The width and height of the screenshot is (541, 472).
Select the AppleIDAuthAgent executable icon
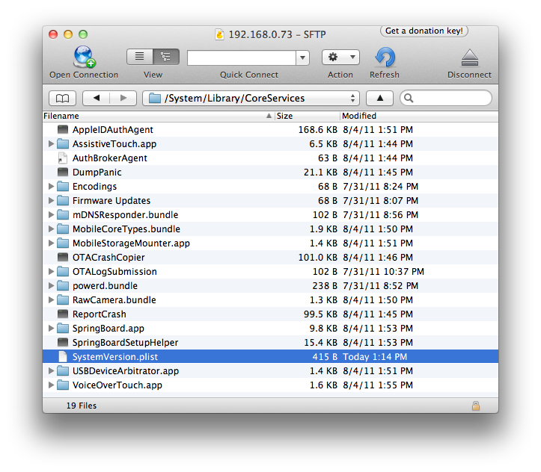point(63,129)
